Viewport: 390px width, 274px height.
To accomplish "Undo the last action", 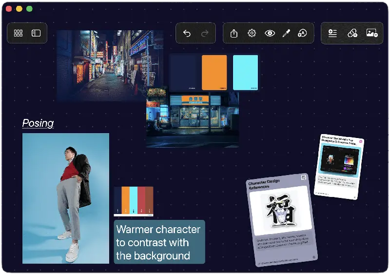I will pos(187,33).
